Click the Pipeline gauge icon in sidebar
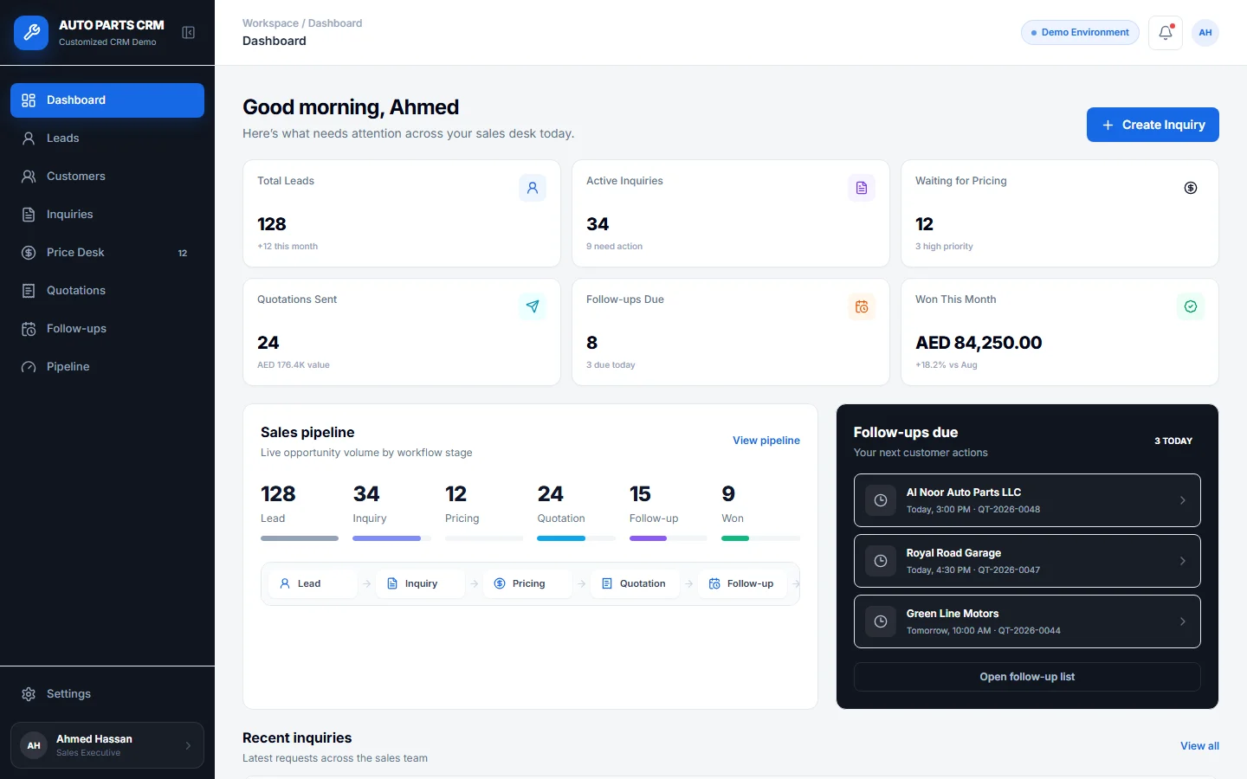Image resolution: width=1247 pixels, height=779 pixels. (29, 367)
